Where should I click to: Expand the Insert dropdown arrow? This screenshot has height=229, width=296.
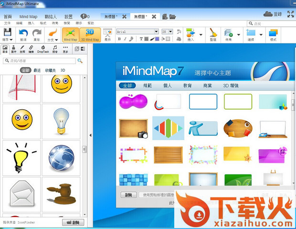pos(201,34)
